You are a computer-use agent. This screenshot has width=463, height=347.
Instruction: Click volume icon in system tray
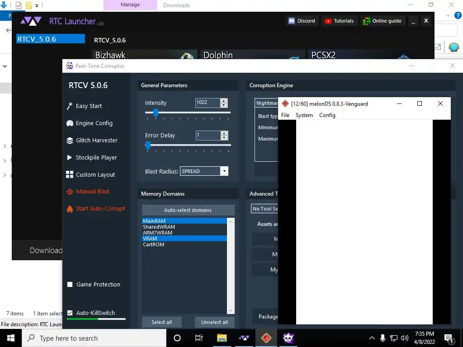point(405,338)
